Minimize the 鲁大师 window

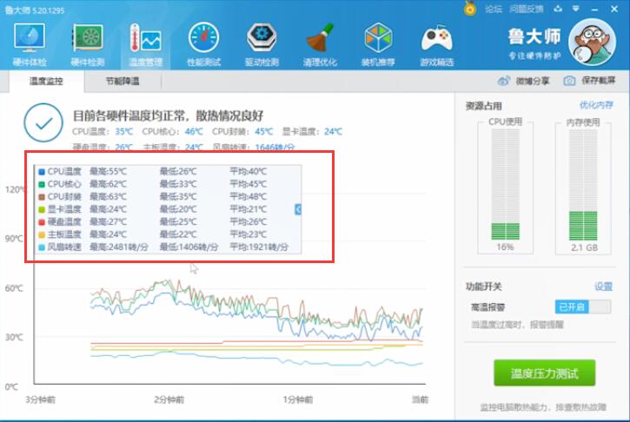coord(595,9)
